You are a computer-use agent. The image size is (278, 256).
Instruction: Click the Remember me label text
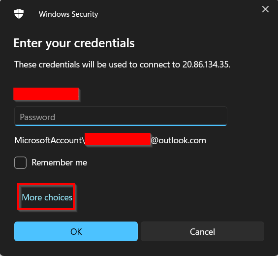coord(60,162)
